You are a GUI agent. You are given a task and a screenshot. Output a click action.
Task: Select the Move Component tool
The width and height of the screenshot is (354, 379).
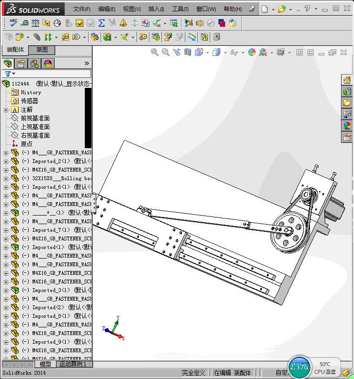coord(76,37)
